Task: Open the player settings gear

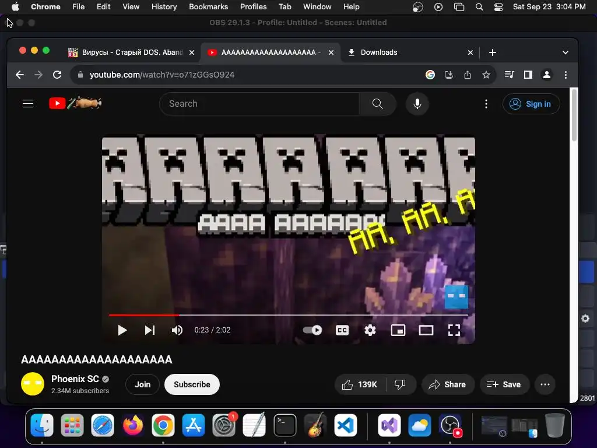Action: tap(370, 330)
